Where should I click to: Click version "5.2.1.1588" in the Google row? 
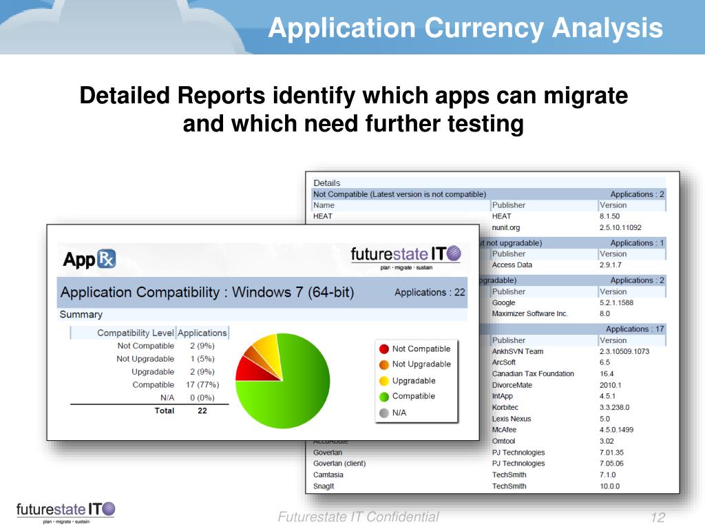pos(616,303)
